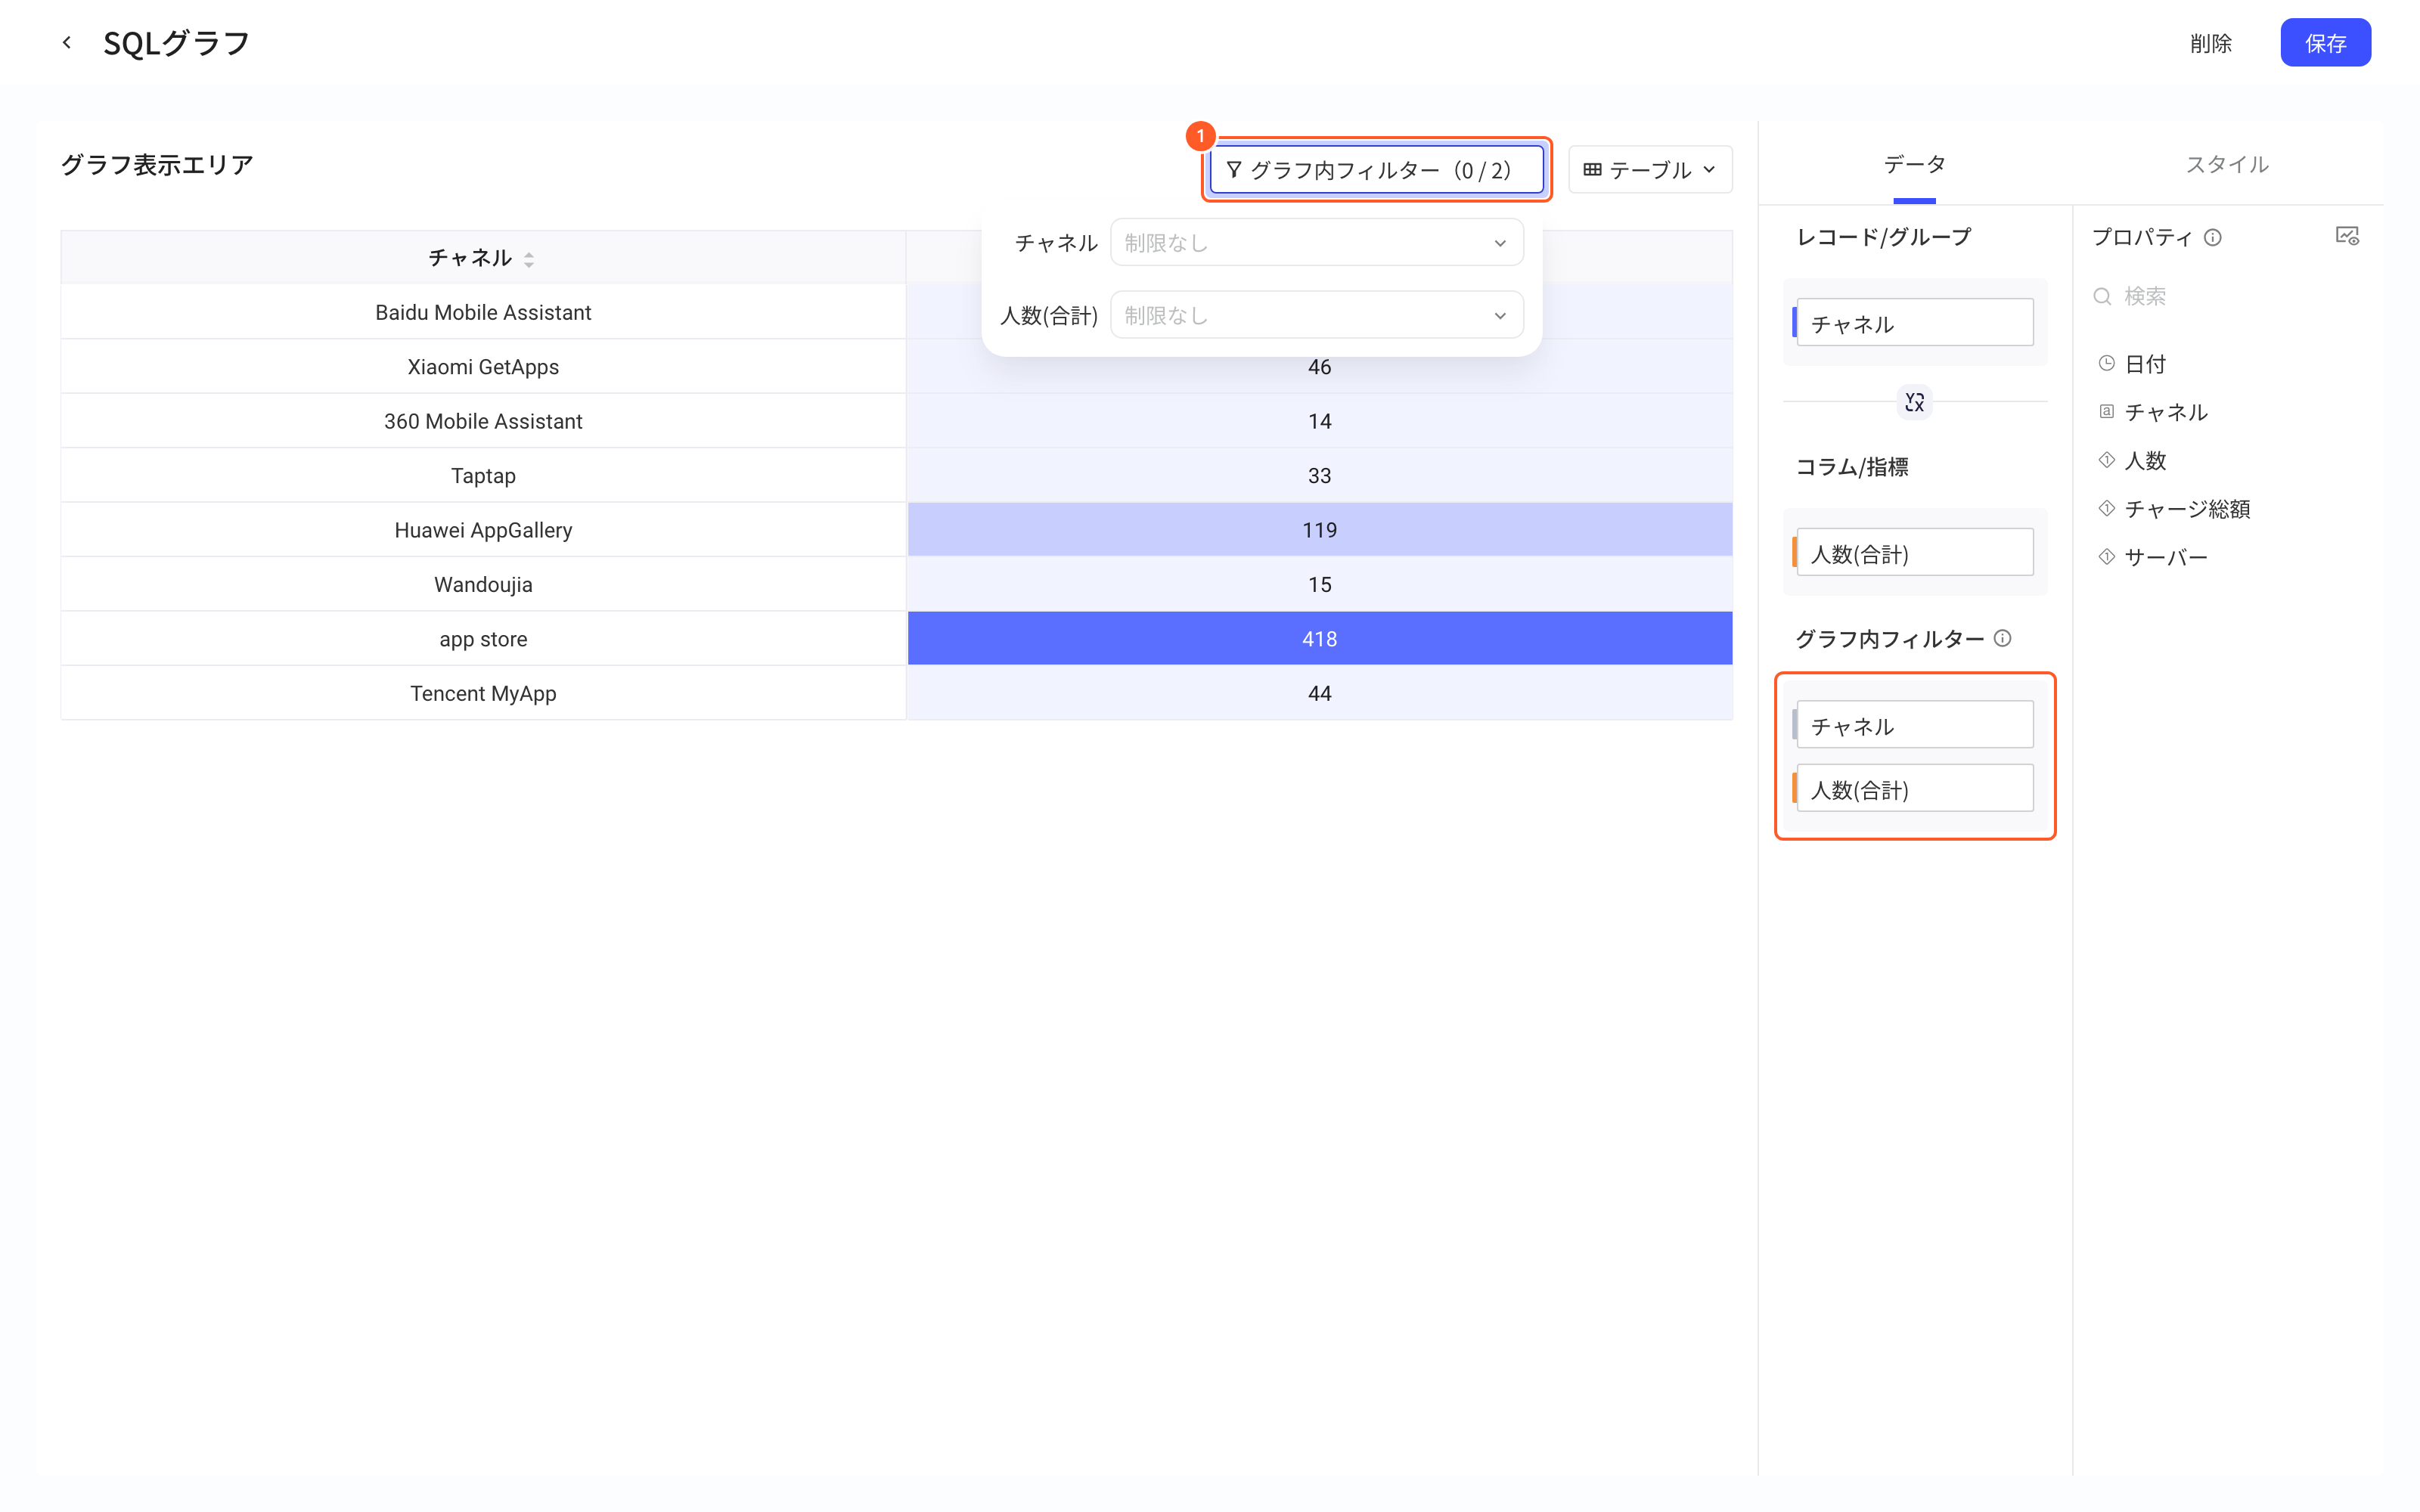Viewport: 2420px width, 1512px height.
Task: Click the 119 value cell
Action: point(1319,530)
